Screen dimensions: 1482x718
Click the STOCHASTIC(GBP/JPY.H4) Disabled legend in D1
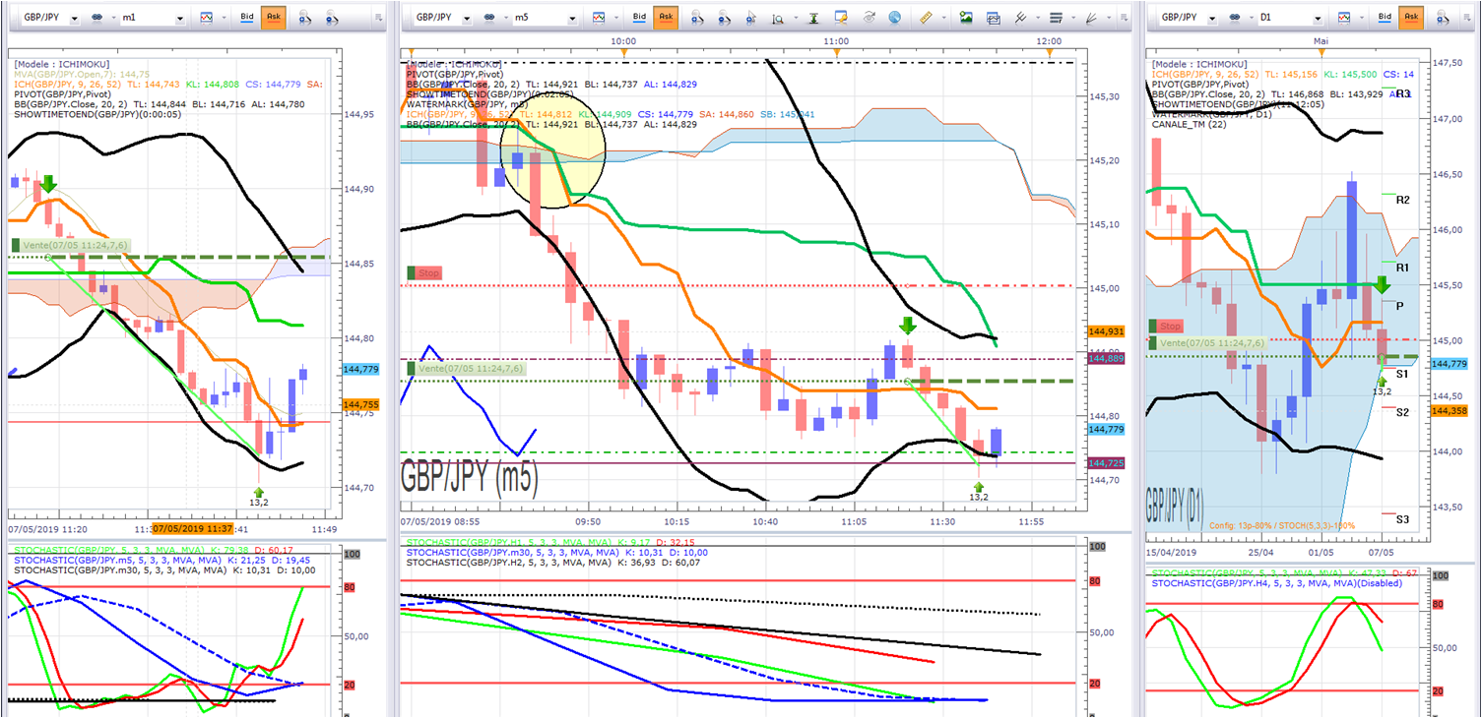click(x=1275, y=582)
